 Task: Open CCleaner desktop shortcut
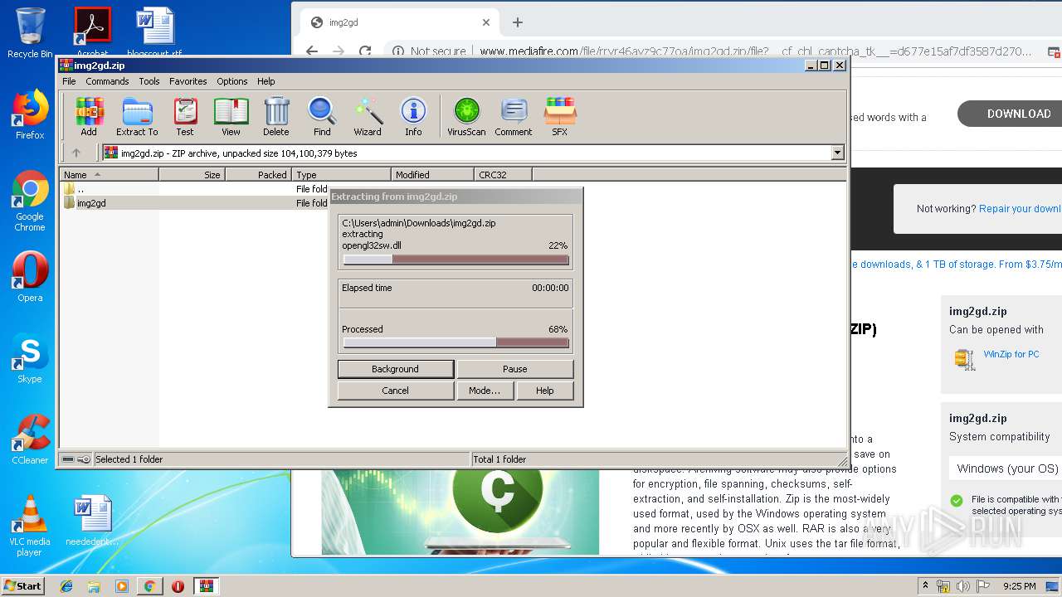tap(30, 439)
